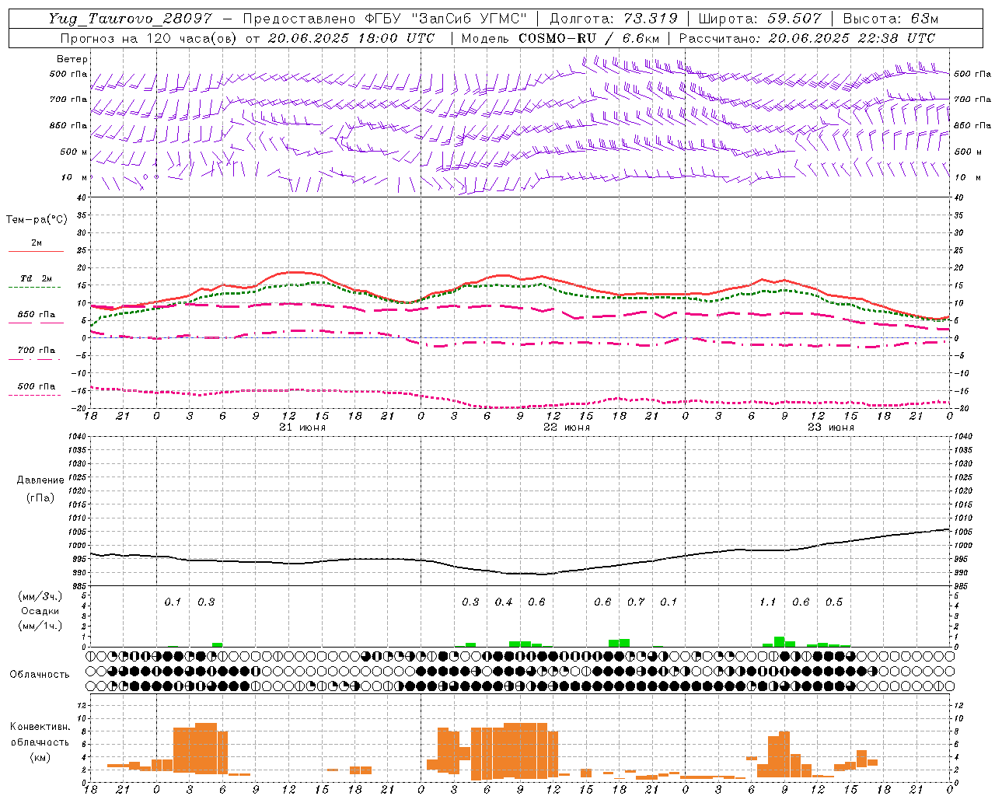Image resolution: width=995 pixels, height=796 pixels.
Task: Select the provider text ФГБУ "ЗапСиб УГМС"
Action: click(x=445, y=19)
